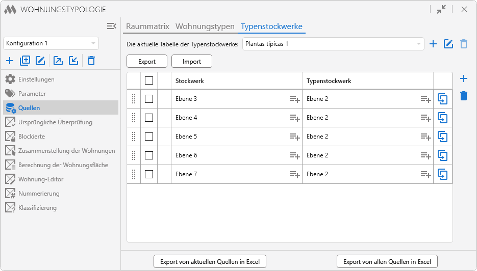
Task: Toggle the select-all checkbox in the table header
Action: point(149,80)
